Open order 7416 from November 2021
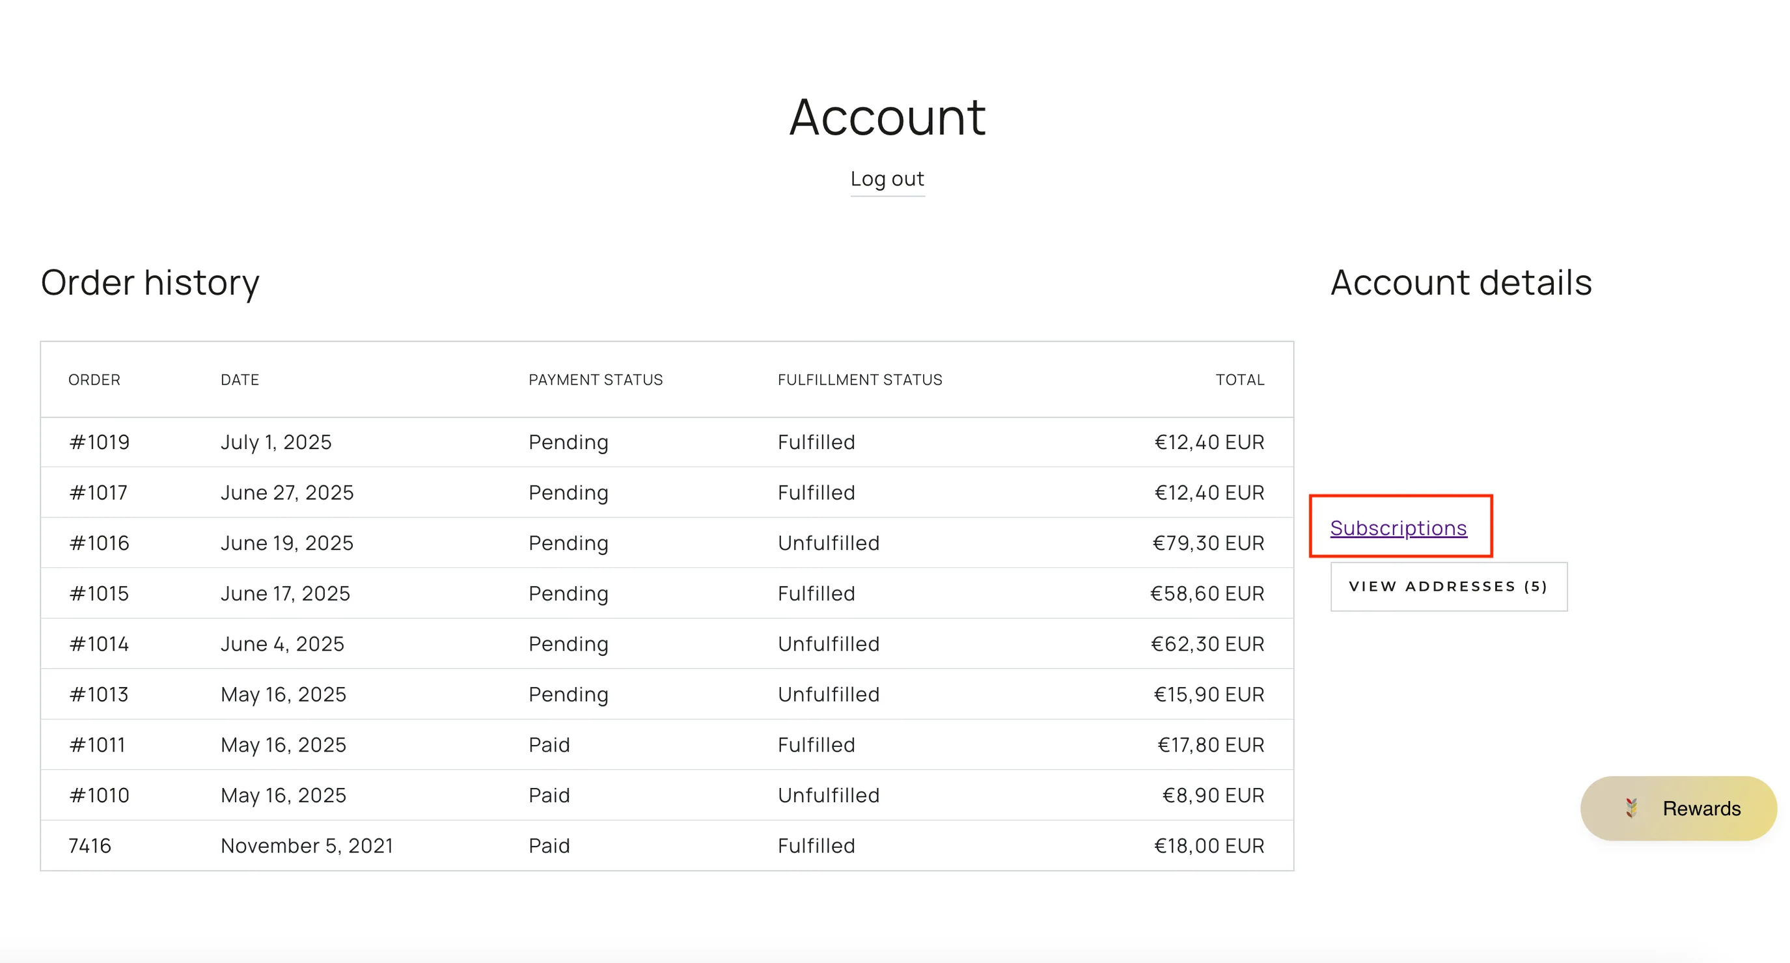 (90, 846)
